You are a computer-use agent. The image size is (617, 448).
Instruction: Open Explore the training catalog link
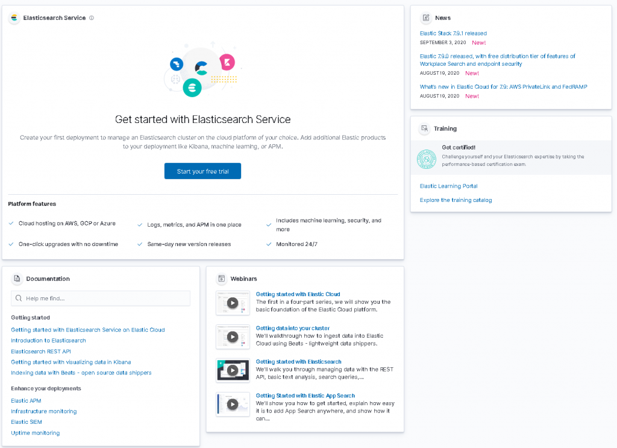click(456, 200)
